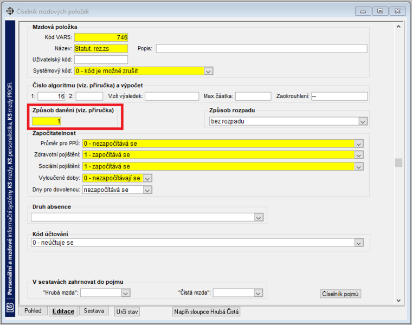The height and width of the screenshot is (325, 412).
Task: Click the Vzít výsledek field
Action: pyautogui.click(x=172, y=96)
